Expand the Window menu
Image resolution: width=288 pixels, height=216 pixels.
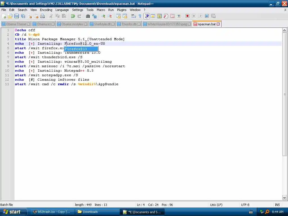tap(135, 10)
